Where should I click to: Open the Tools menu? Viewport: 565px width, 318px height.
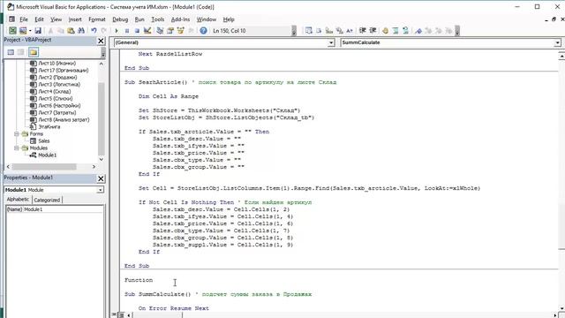click(157, 19)
